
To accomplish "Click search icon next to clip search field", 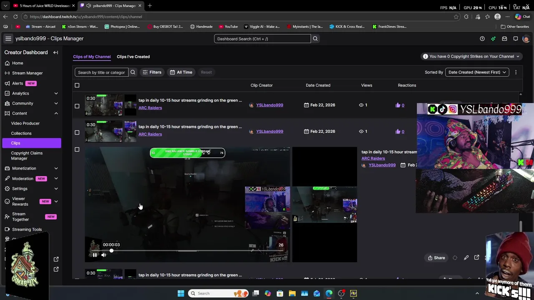I will tap(133, 72).
